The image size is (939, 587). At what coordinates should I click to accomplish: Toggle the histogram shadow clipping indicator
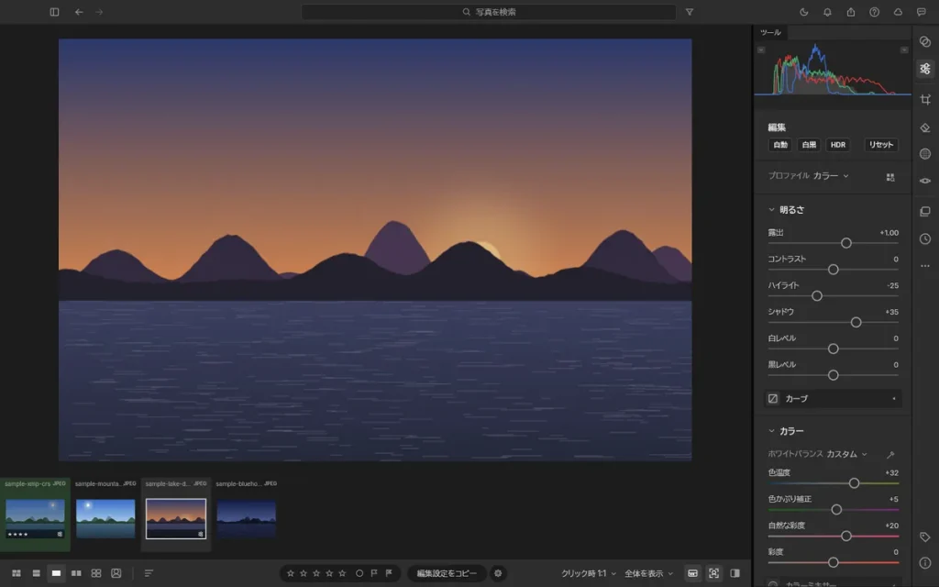click(760, 50)
